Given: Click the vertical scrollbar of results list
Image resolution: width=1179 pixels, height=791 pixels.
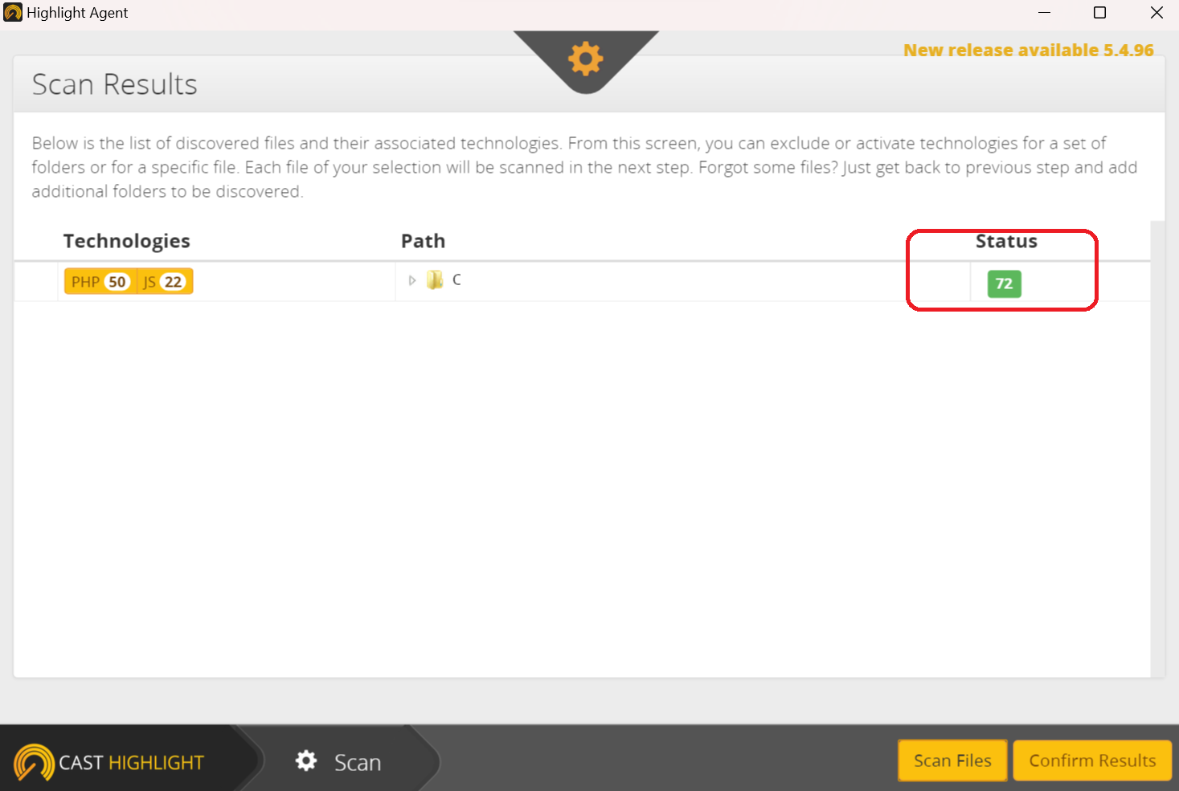Looking at the screenshot, I should (1157, 448).
